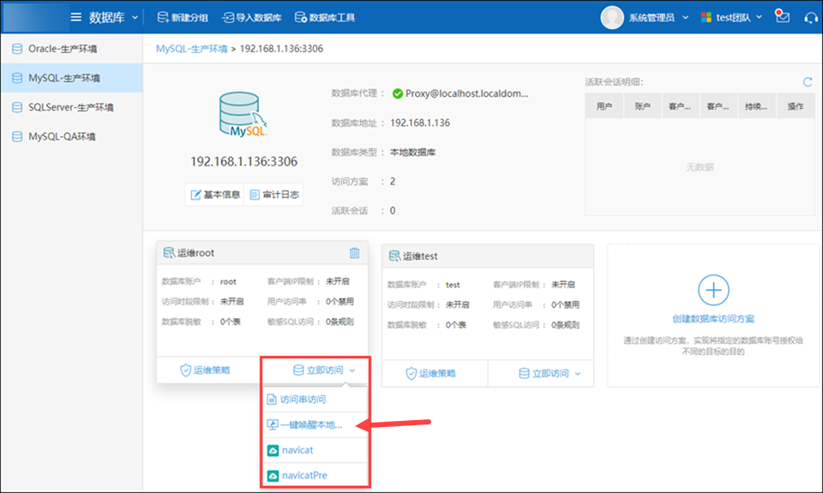Click the 操作 column header
The image size is (823, 493).
(x=796, y=106)
